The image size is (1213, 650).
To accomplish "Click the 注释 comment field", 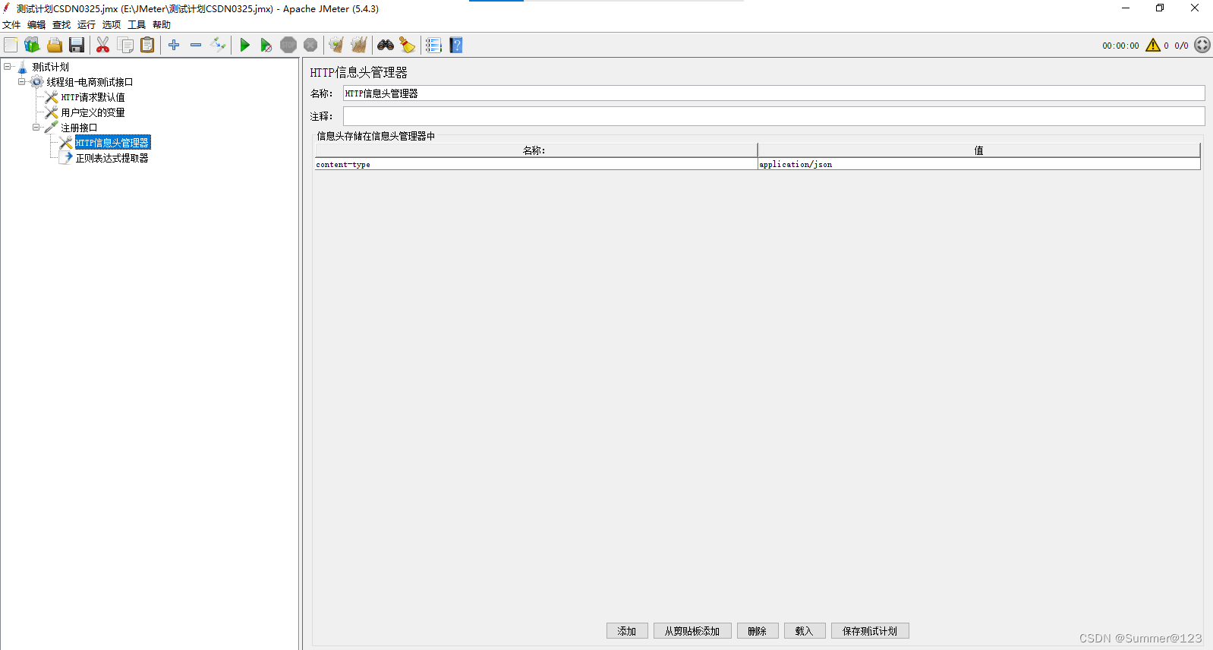I will [x=773, y=116].
